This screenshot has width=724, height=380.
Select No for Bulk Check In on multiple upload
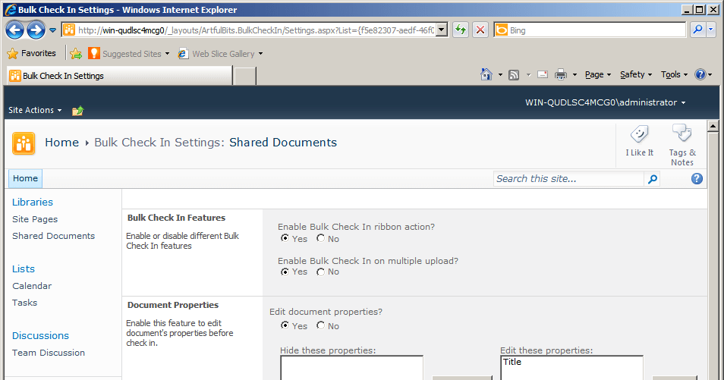tap(321, 272)
